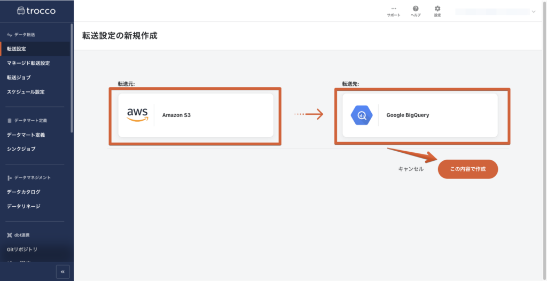Click the trocco logo in sidebar
The width and height of the screenshot is (547, 281).
pos(36,11)
